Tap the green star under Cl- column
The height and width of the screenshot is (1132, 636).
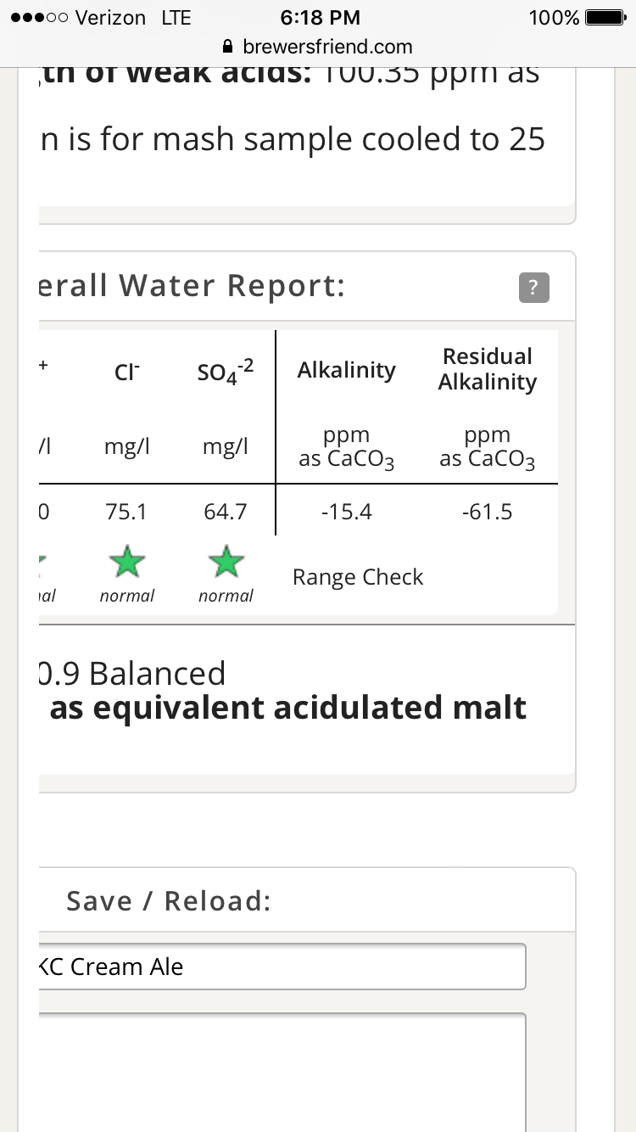coord(126,561)
